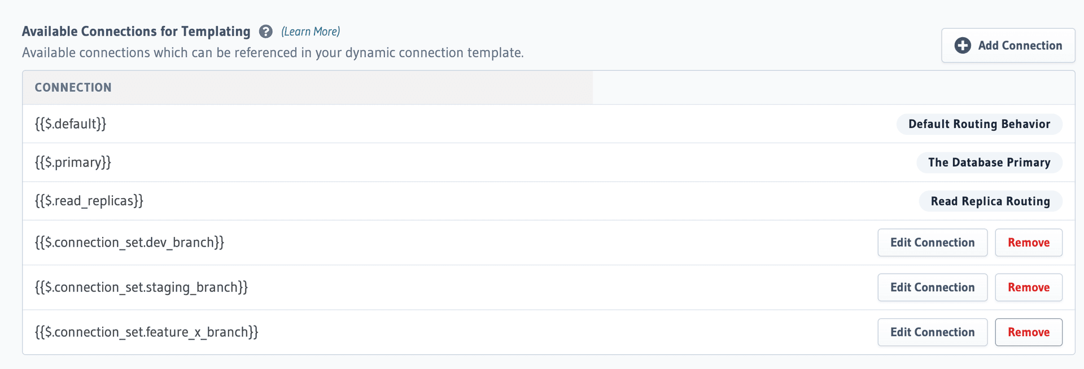
Task: Click the CONNECTION column header
Action: click(x=73, y=87)
